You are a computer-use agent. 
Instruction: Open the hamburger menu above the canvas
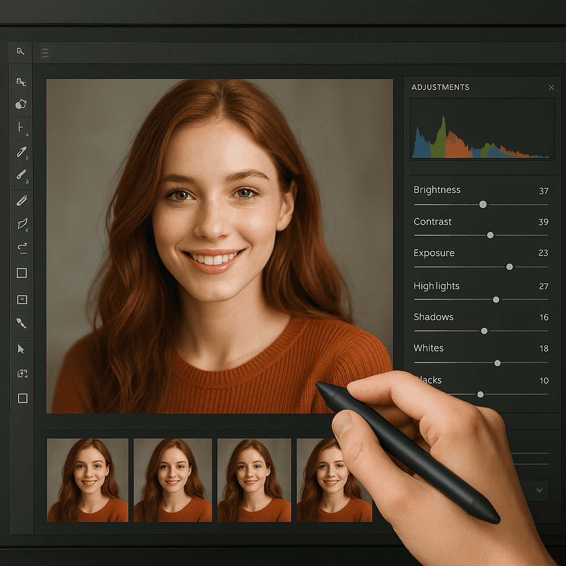[x=44, y=53]
